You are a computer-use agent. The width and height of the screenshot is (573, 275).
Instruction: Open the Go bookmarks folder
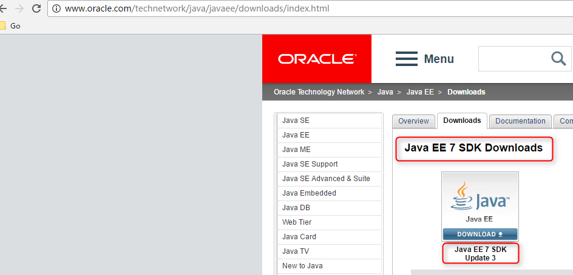pos(10,26)
